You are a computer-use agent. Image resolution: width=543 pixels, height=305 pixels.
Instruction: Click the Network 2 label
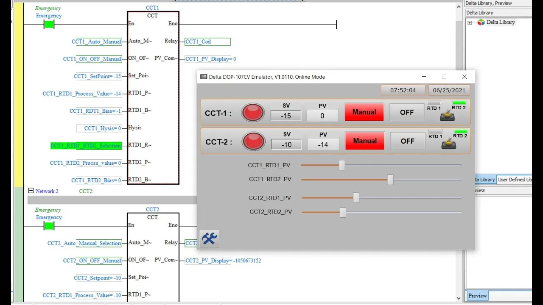tap(47, 191)
